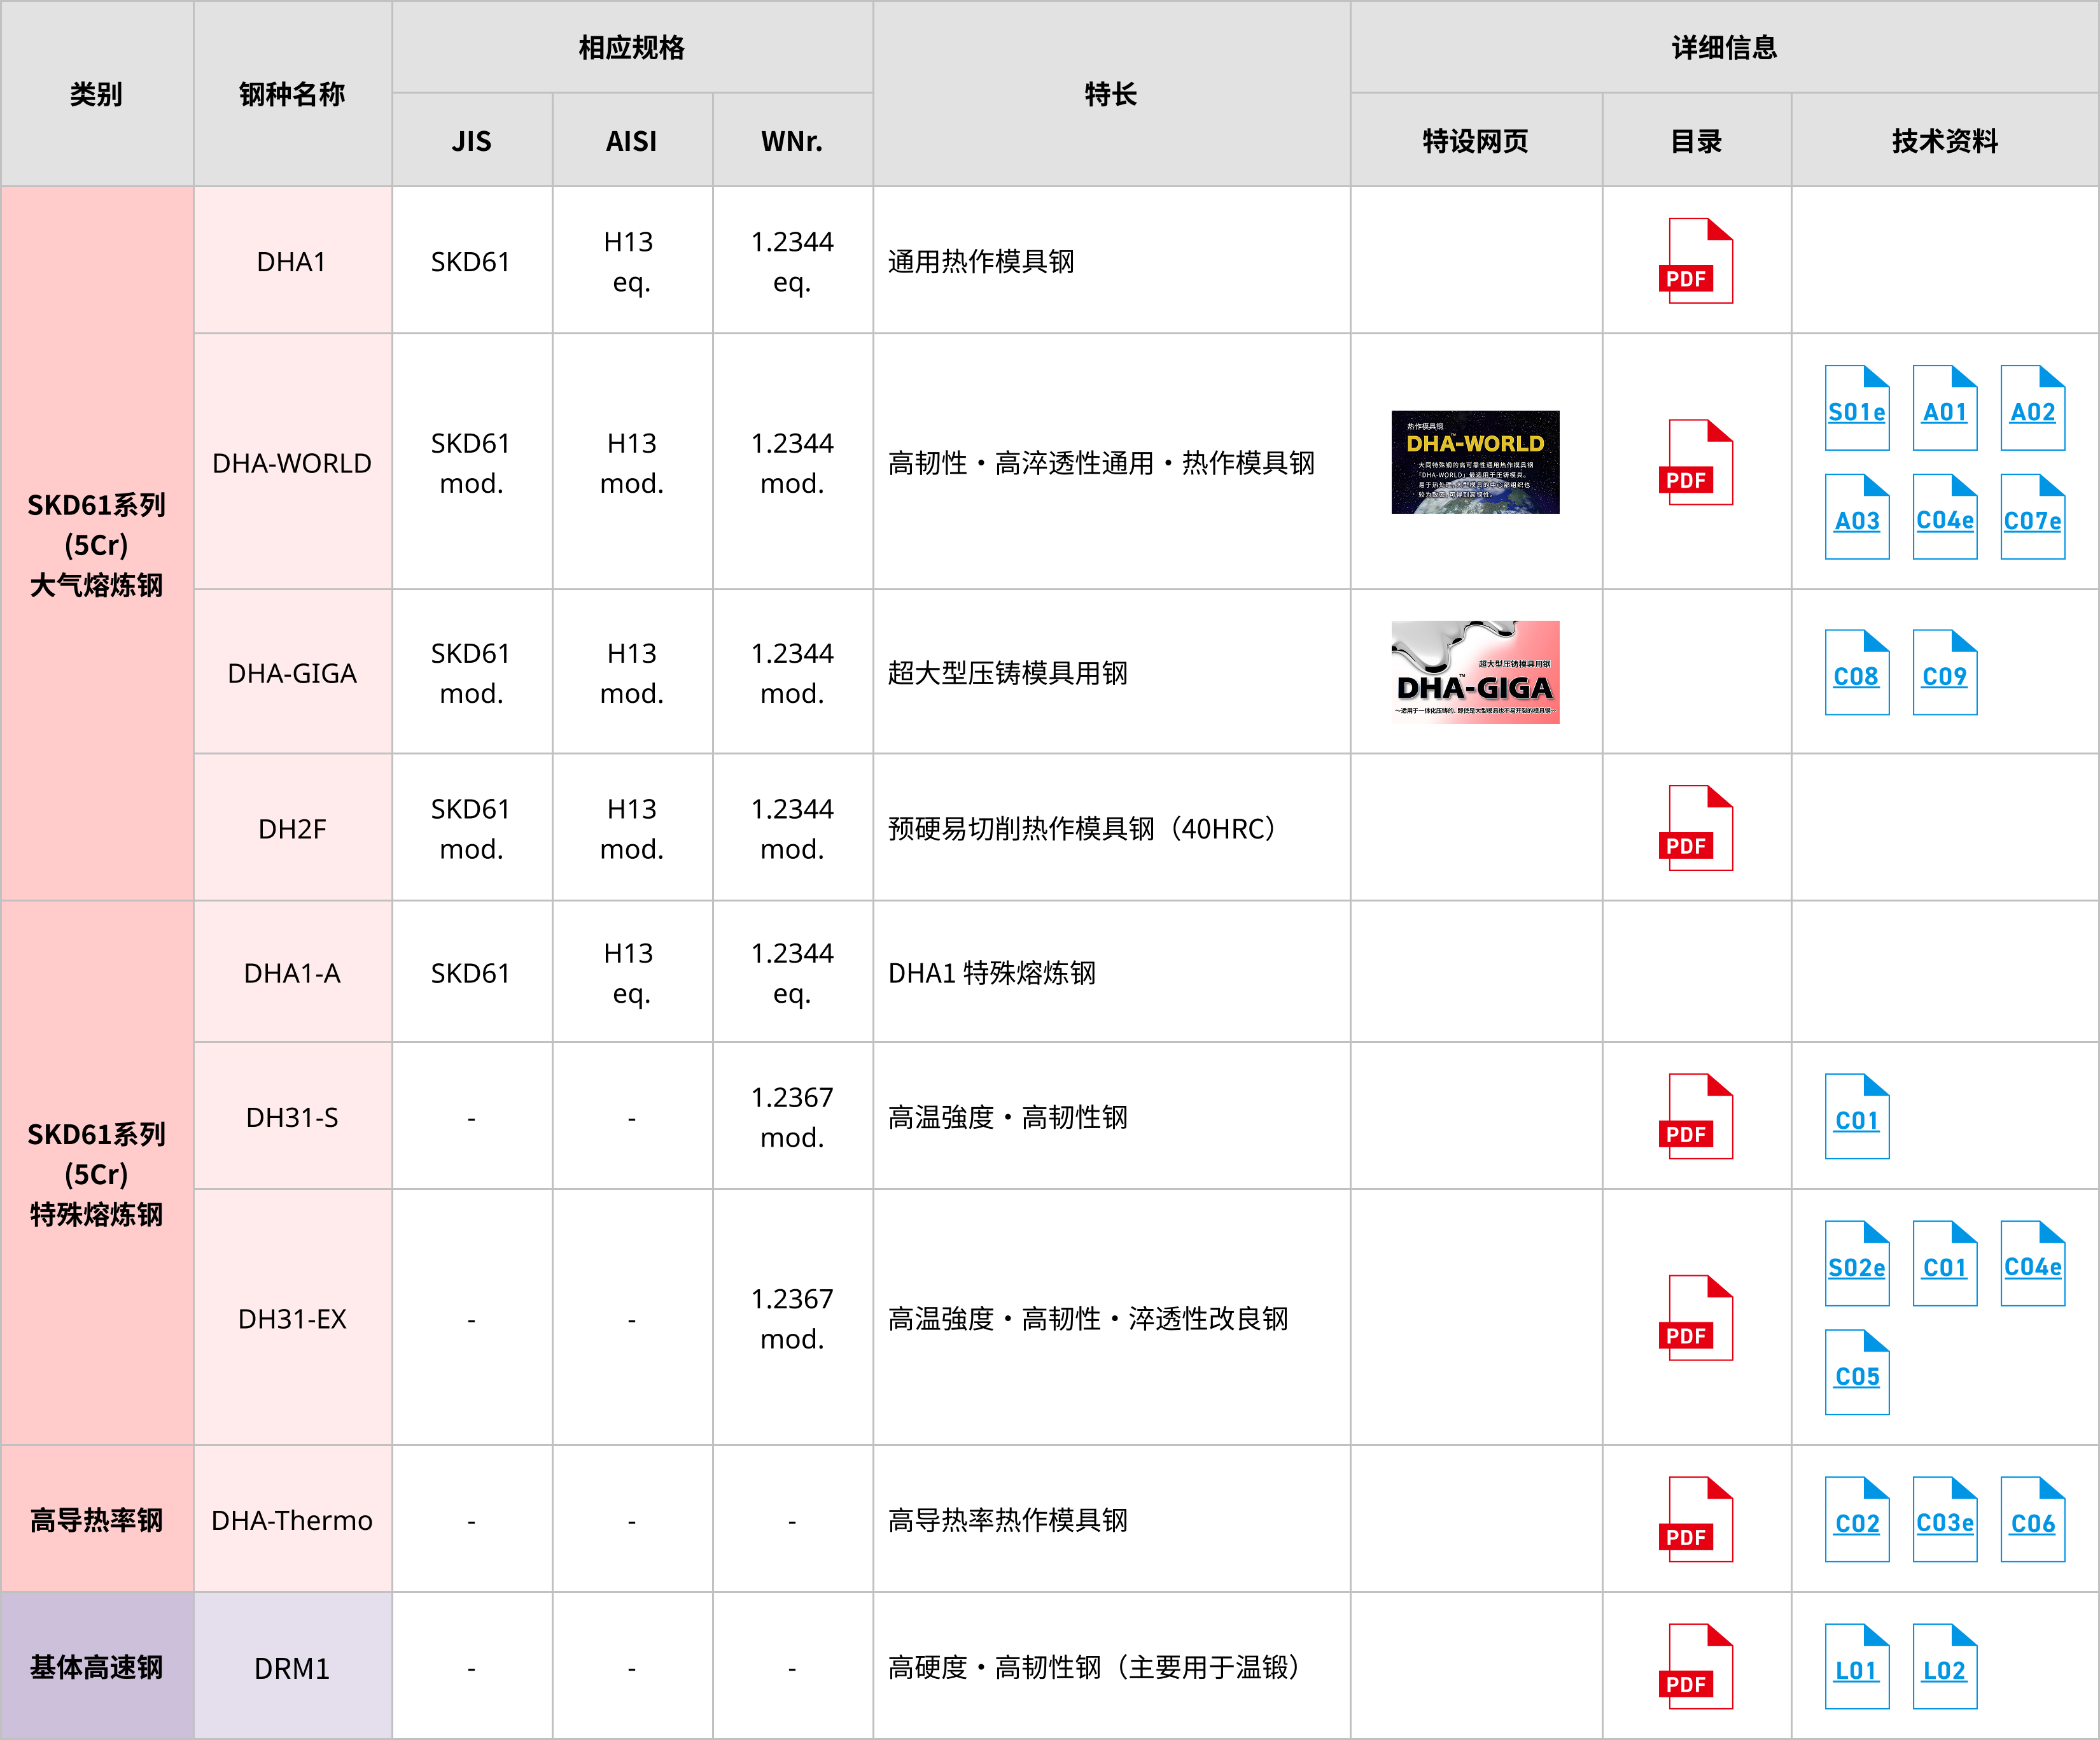Open the DHA-WORLD catalog PDF icon
The height and width of the screenshot is (1740, 2100).
(1696, 462)
